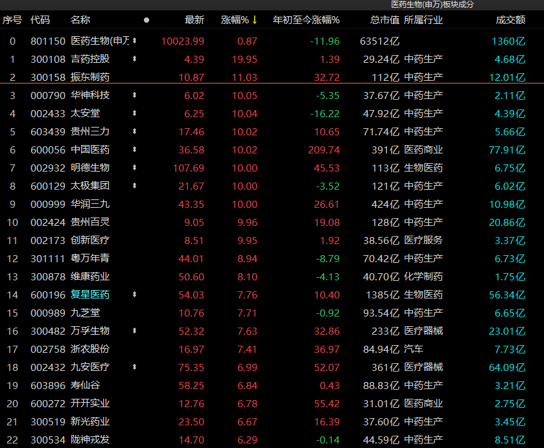Click index total market cap 63512亿

point(380,41)
